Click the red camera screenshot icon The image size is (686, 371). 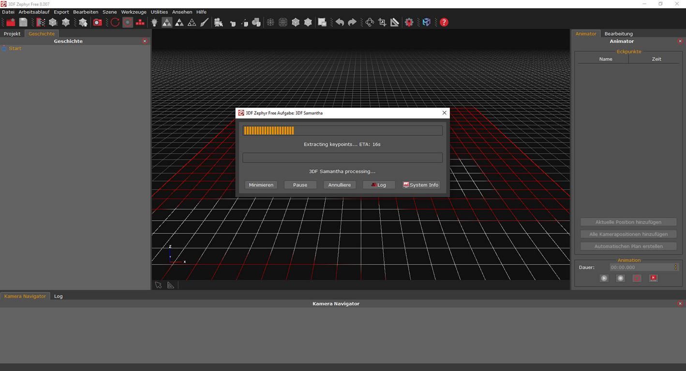pos(97,22)
